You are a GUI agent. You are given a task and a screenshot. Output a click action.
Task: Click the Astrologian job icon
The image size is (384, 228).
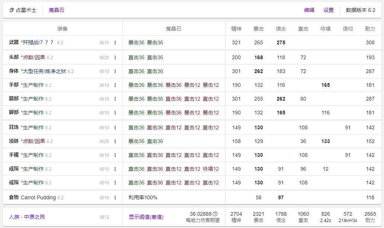(12, 10)
